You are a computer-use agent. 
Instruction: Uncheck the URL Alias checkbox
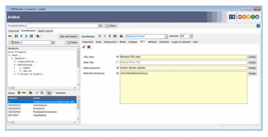[x=118, y=57]
